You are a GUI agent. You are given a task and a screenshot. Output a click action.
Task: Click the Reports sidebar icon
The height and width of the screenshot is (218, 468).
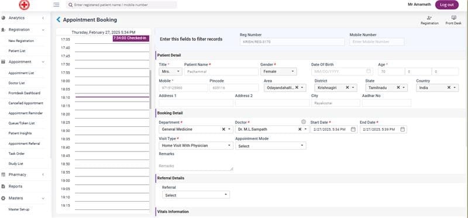4,186
